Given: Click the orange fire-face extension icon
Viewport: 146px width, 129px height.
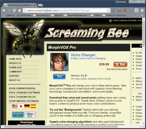Looking at the screenshot, I should click(x=125, y=11).
